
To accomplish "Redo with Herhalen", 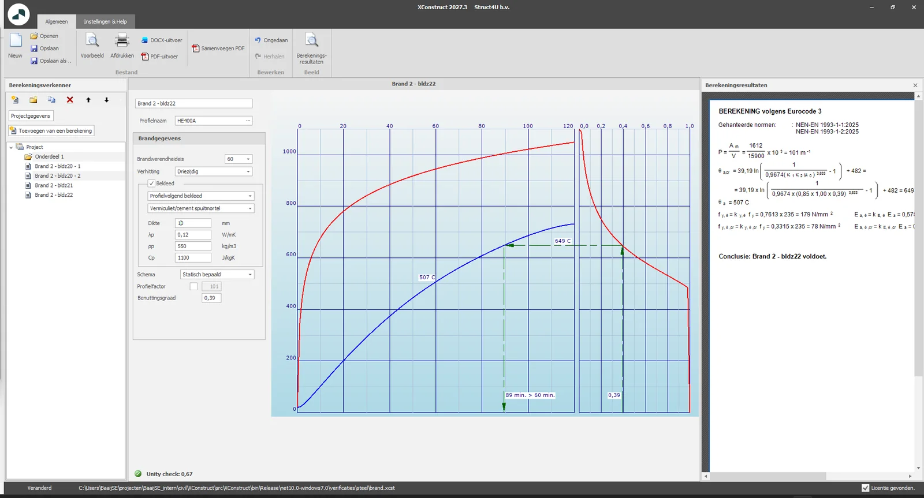I will 270,57.
